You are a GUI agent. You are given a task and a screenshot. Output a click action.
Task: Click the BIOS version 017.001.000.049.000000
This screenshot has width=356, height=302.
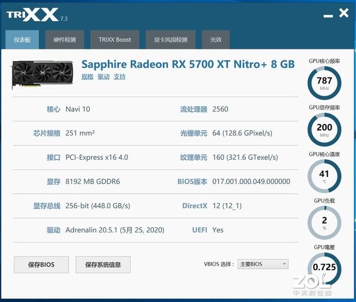[251, 181]
